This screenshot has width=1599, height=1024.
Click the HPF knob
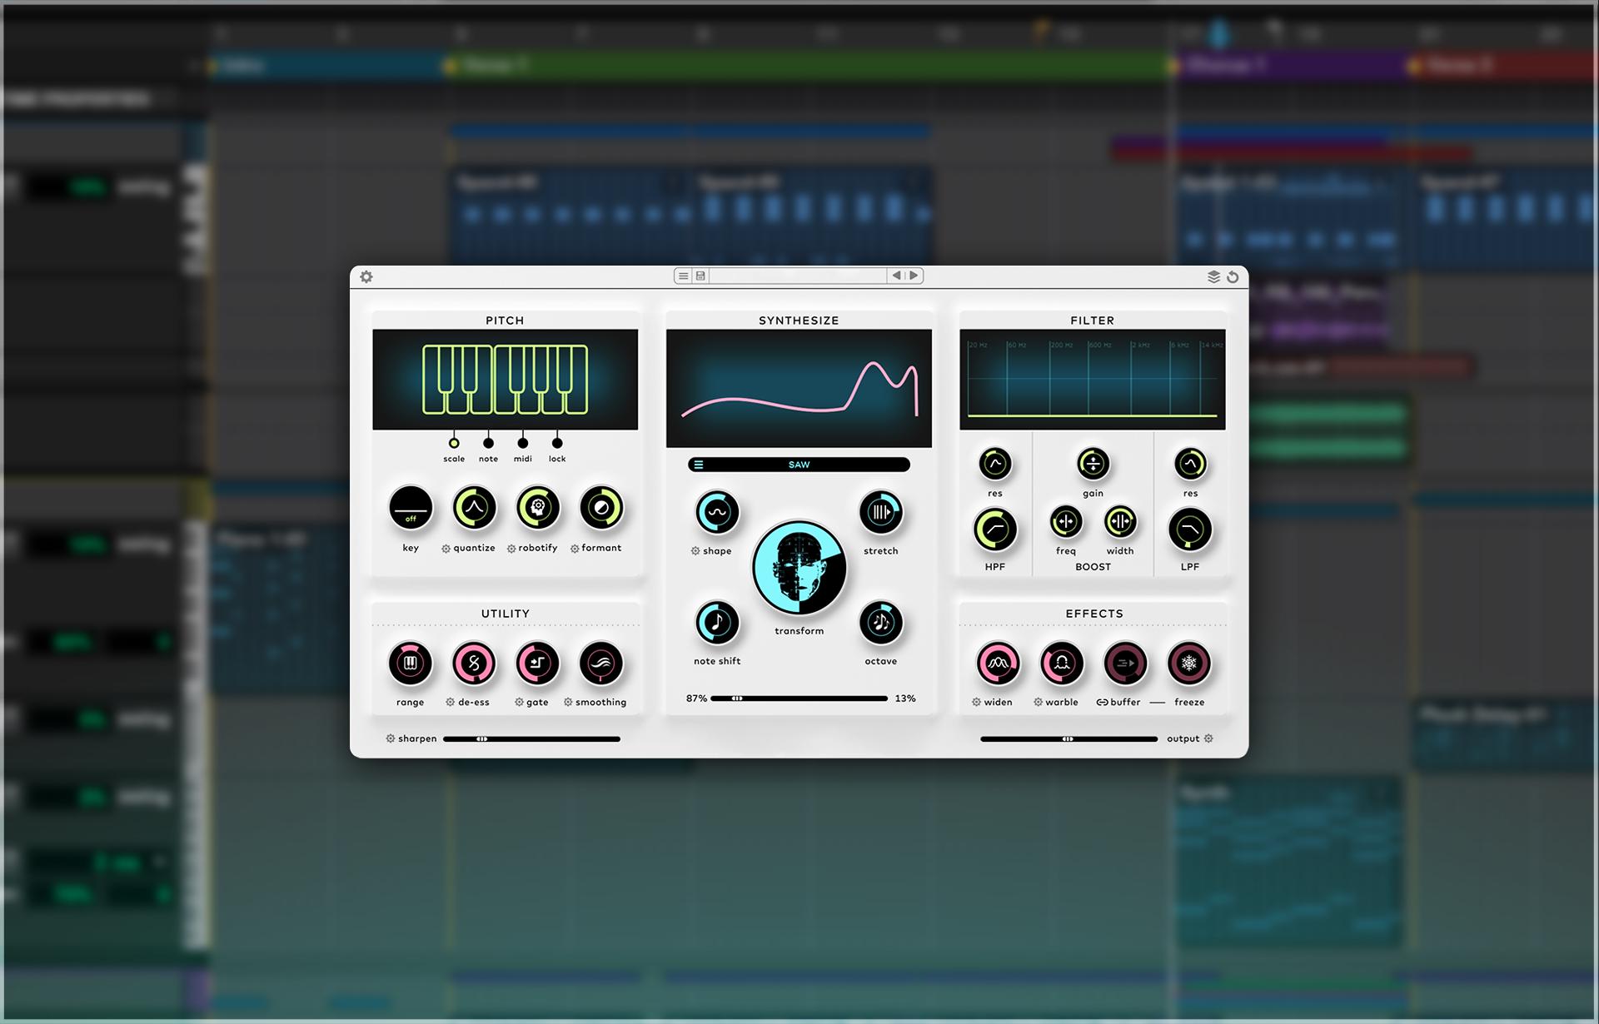click(x=994, y=529)
